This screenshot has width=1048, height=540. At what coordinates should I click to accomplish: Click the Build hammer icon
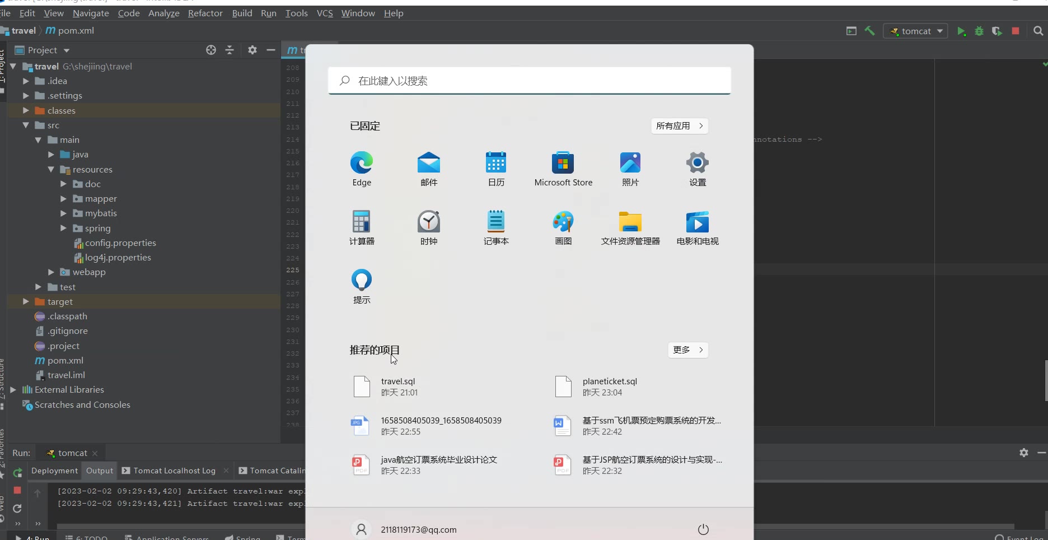[869, 31]
